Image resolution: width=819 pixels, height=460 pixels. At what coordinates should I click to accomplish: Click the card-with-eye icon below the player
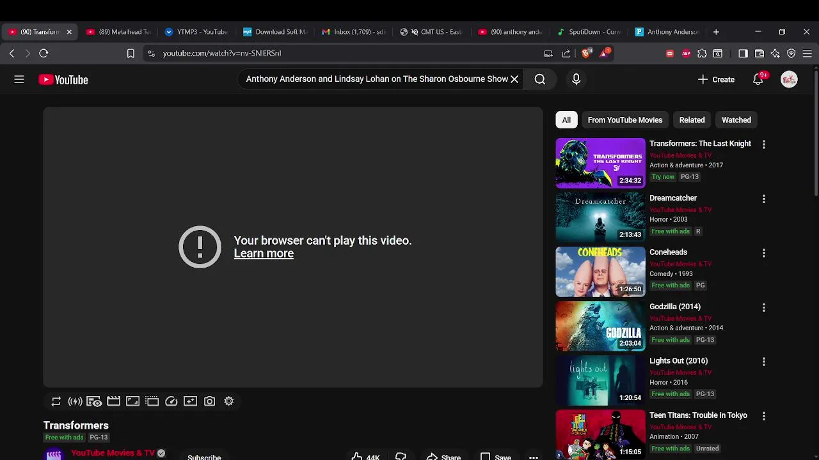pyautogui.click(x=94, y=401)
